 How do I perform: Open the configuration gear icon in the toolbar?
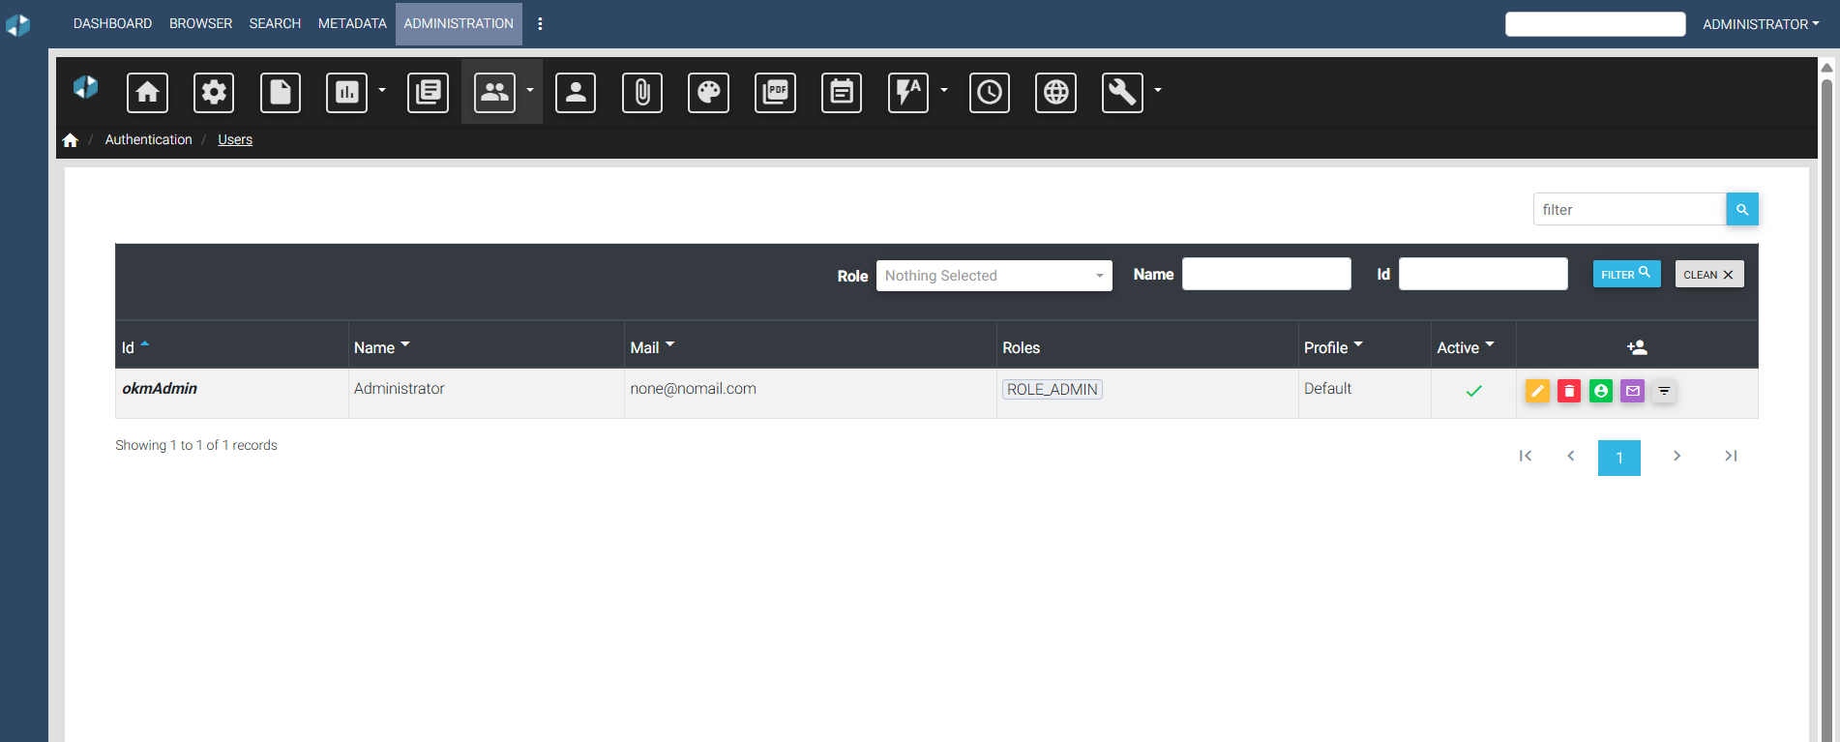point(214,93)
